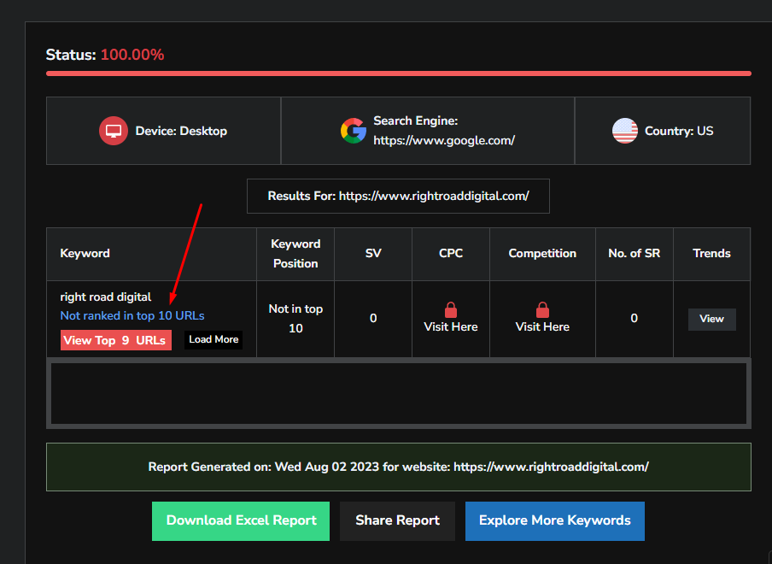Click the red desktop device icon
Viewport: 772px width, 564px height.
click(113, 132)
